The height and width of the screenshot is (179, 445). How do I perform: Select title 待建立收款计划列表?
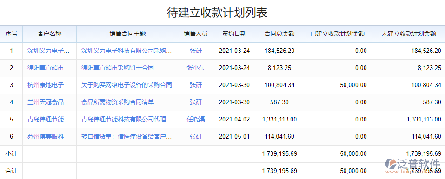217,13
